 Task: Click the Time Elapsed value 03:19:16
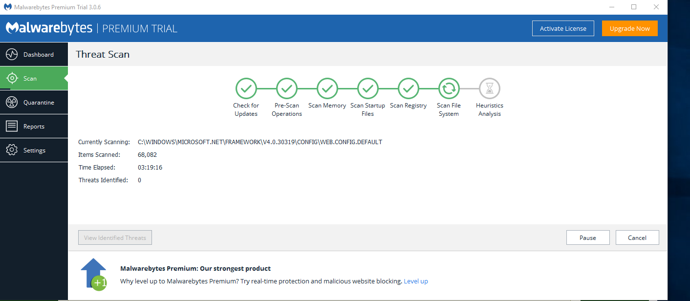click(x=150, y=167)
